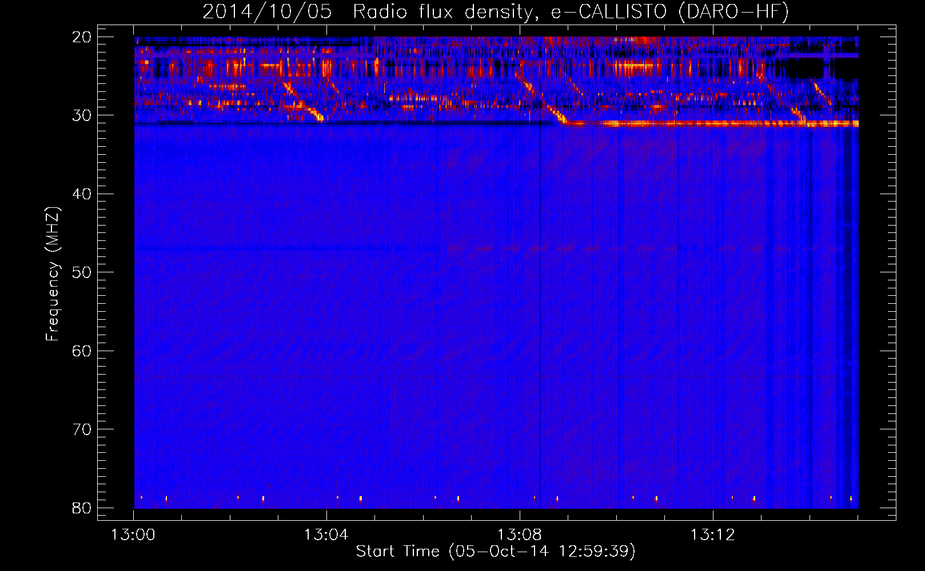This screenshot has height=571, width=925.
Task: Click the 30 frequency tick label
Action: (x=82, y=115)
